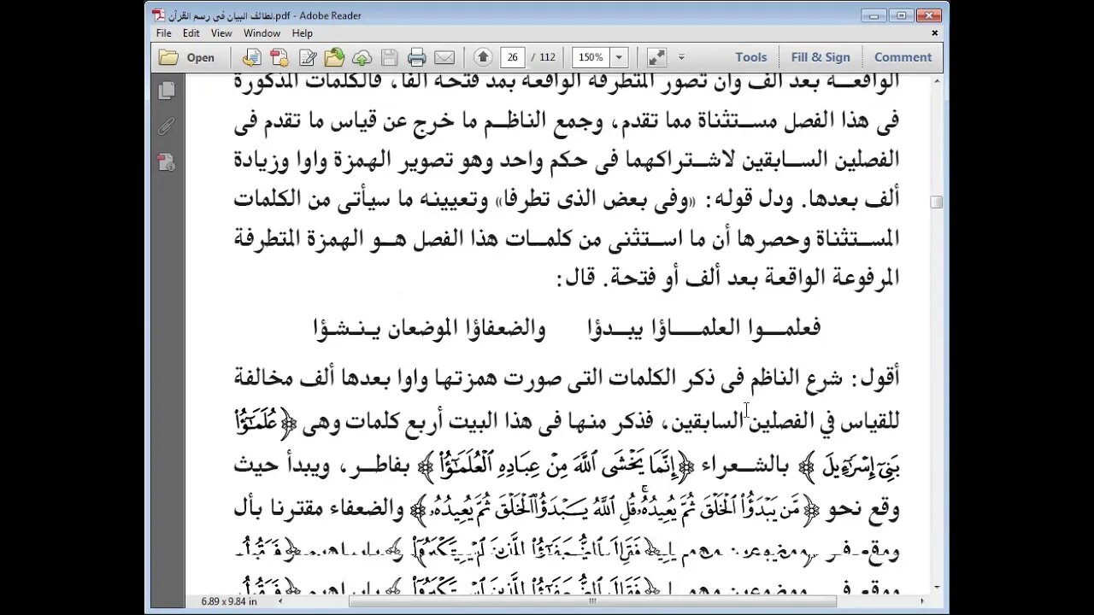Click the share file folder icon
Viewport: 1094px width, 615px height.
coord(334,57)
